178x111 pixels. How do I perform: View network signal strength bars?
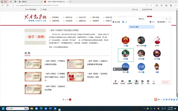(x=126, y=22)
